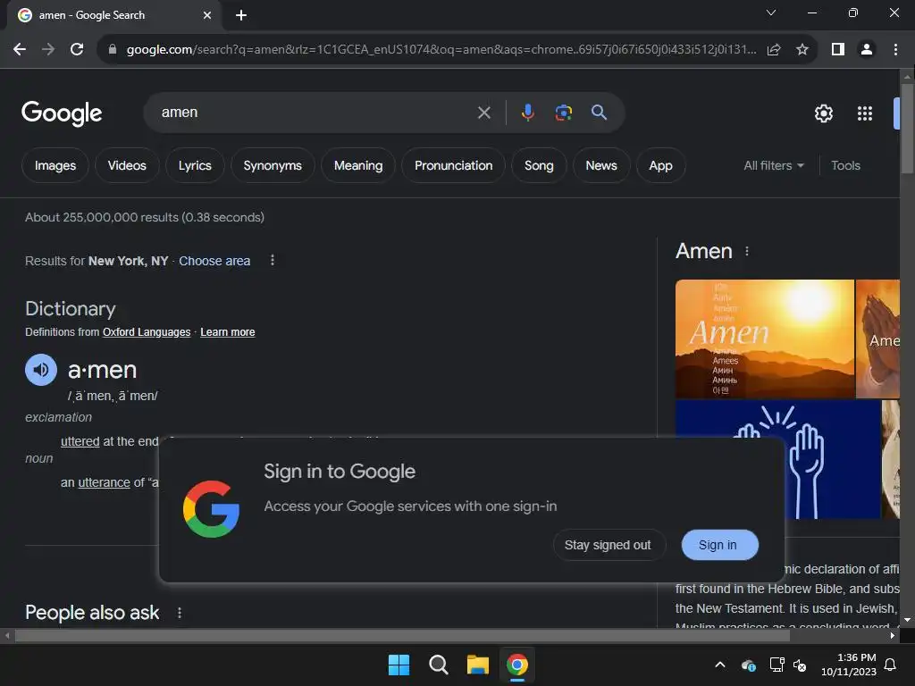Open the orange sunset Amen image

point(765,339)
